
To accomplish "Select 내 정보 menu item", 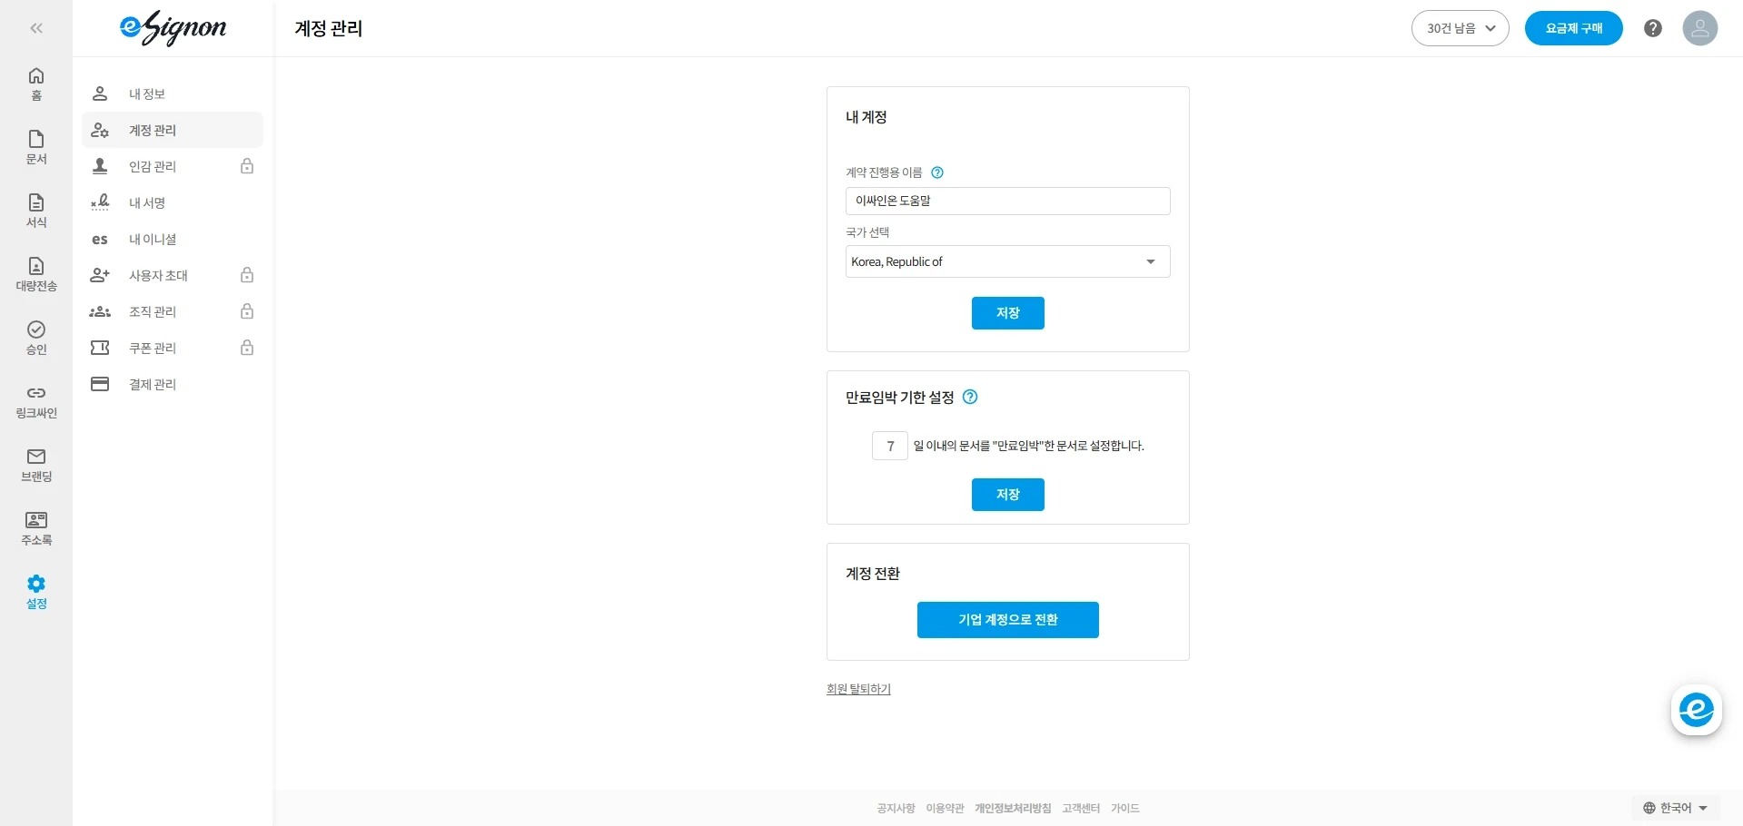I will (x=173, y=93).
